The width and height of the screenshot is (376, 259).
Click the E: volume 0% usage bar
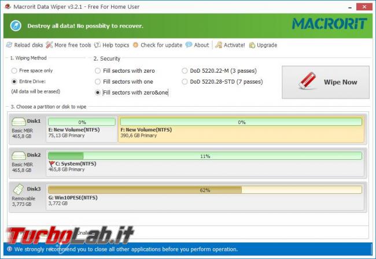point(82,122)
